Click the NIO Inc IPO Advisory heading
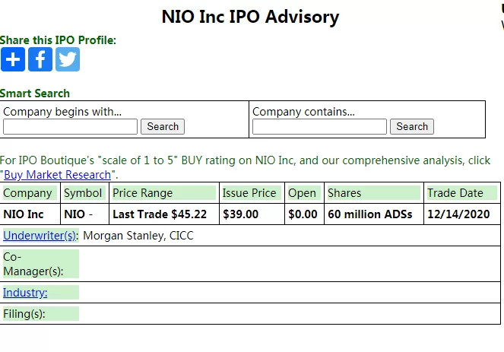The height and width of the screenshot is (352, 504). [250, 17]
